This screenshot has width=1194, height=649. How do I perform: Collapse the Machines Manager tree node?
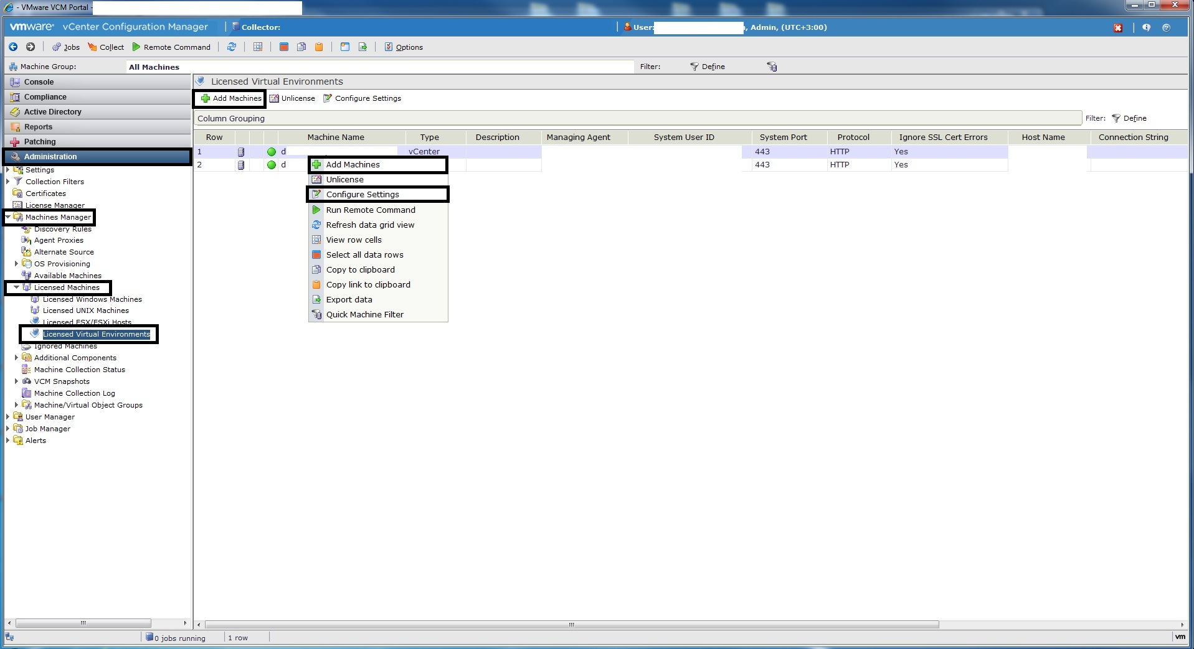8,217
